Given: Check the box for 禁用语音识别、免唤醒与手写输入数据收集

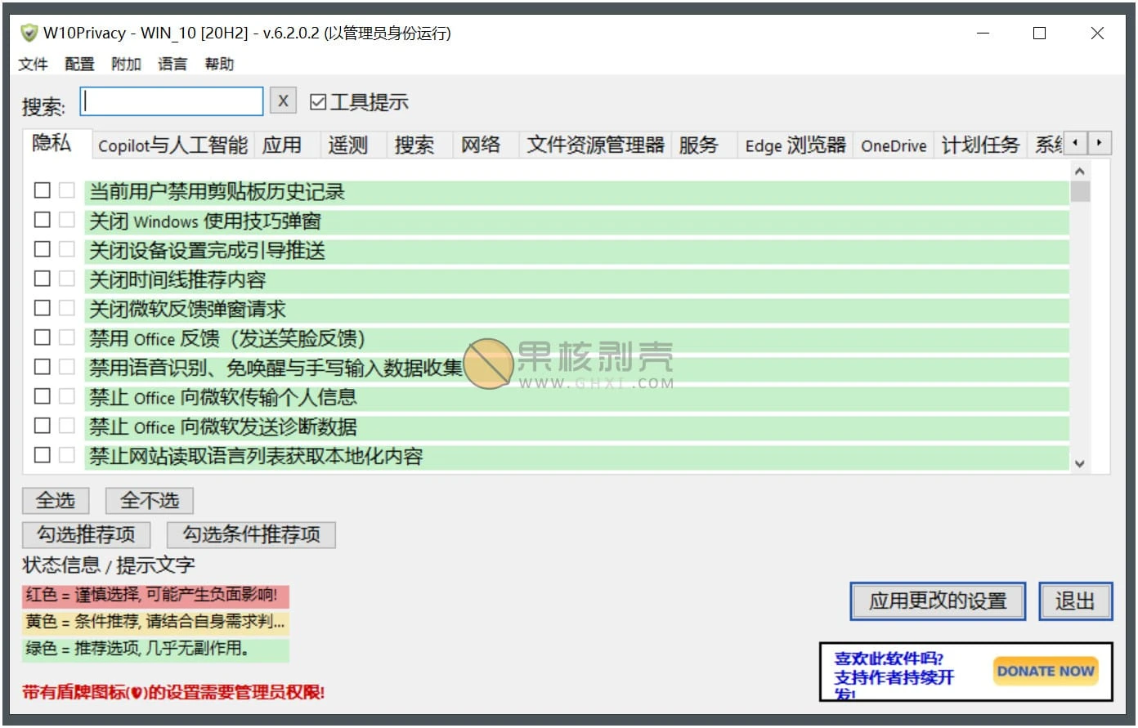Looking at the screenshot, I should coord(43,367).
